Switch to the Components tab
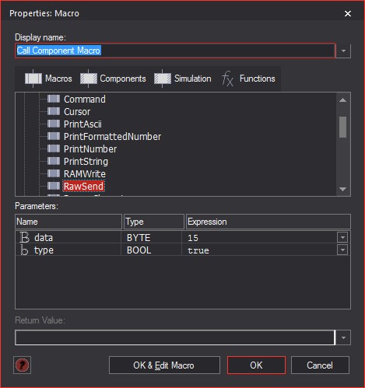365x388 pixels. pos(113,79)
